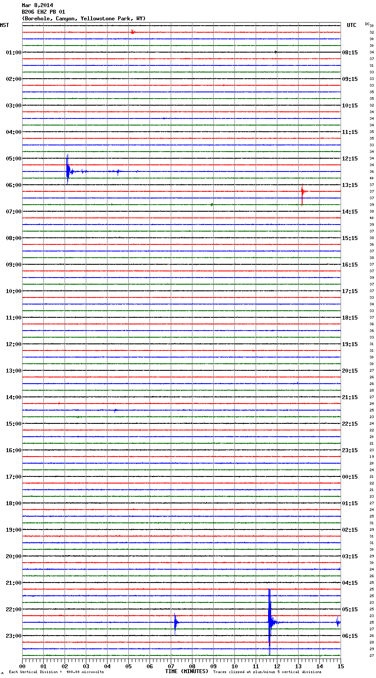Click the x-axis minute label "00"

(x=22, y=666)
